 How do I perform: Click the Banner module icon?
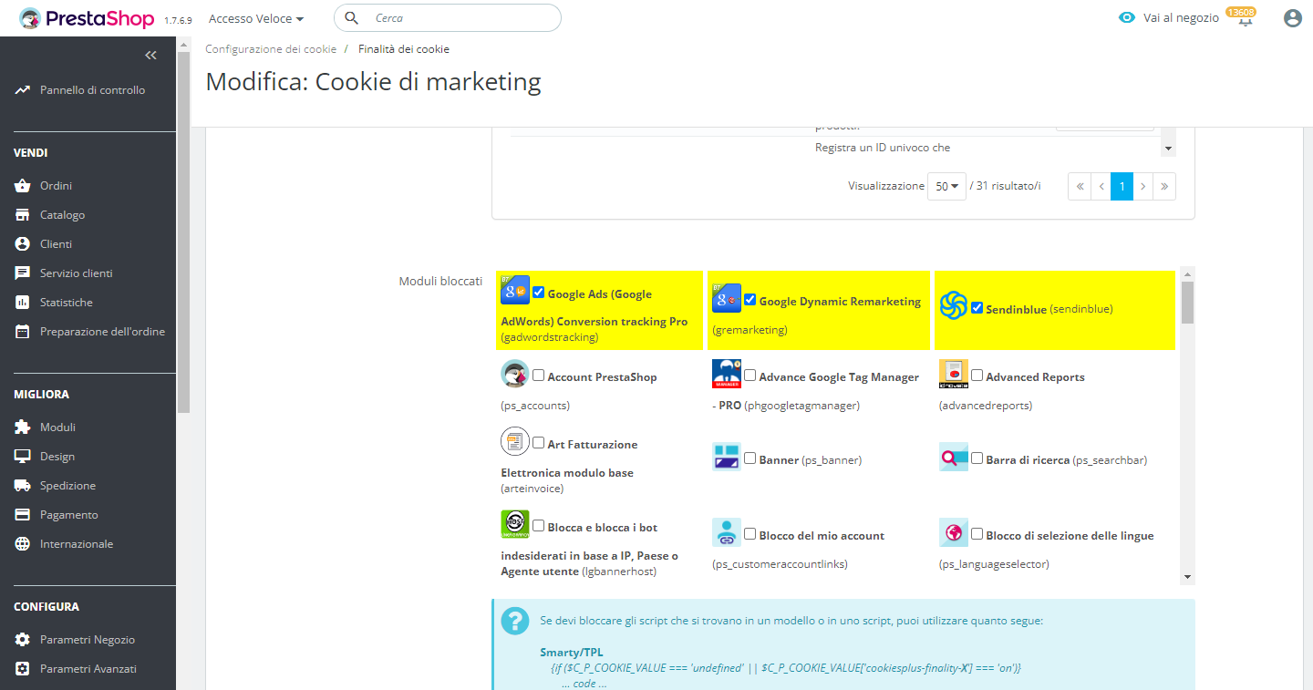click(727, 458)
